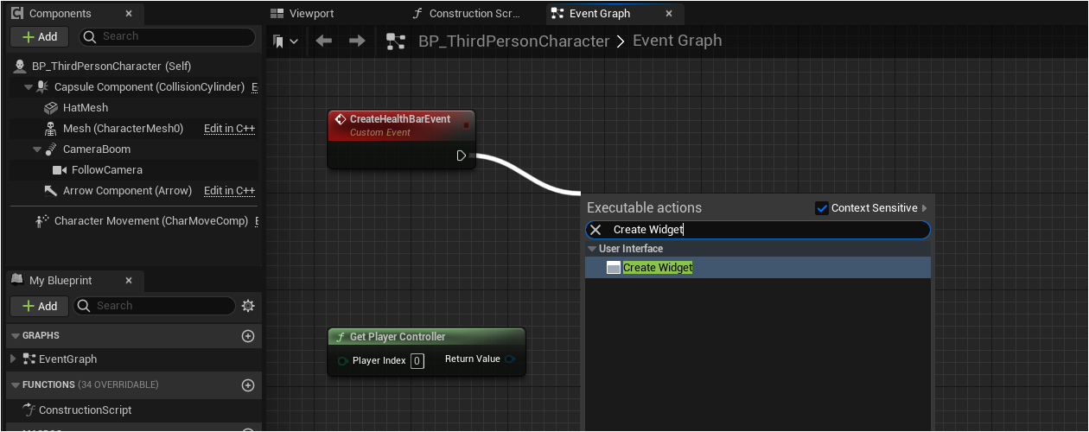Select the Event Graph tab
The width and height of the screenshot is (1089, 432).
click(x=599, y=14)
